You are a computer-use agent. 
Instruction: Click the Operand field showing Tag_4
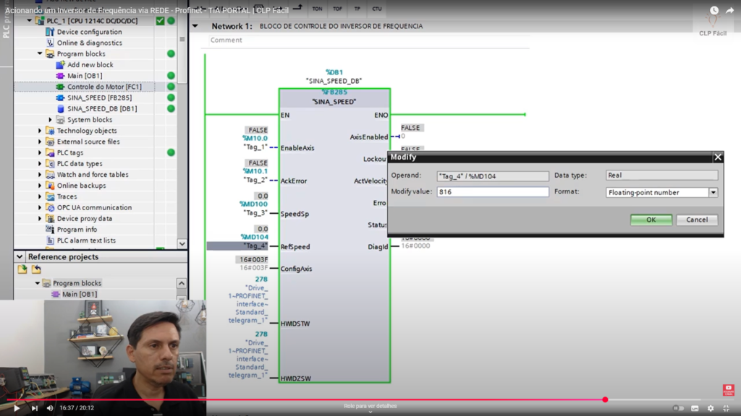point(492,176)
